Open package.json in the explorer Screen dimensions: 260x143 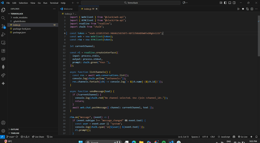(19, 32)
